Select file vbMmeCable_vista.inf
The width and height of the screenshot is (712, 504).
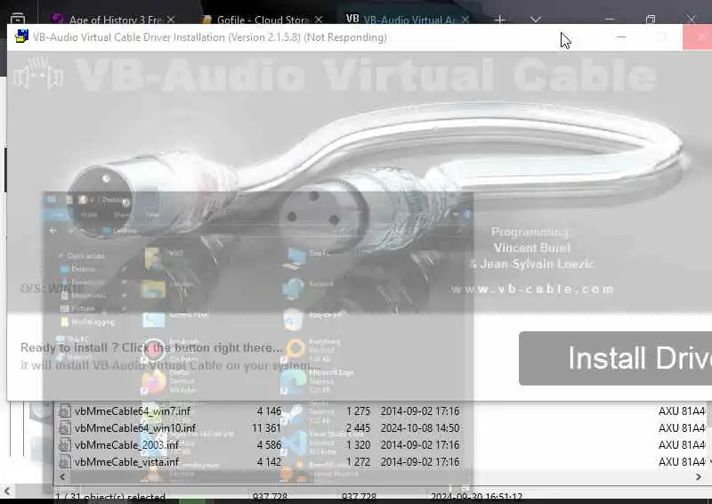126,462
